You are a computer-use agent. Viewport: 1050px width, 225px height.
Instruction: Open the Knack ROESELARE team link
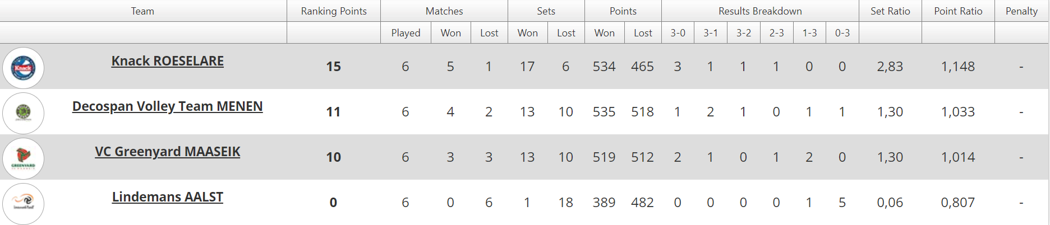click(167, 61)
